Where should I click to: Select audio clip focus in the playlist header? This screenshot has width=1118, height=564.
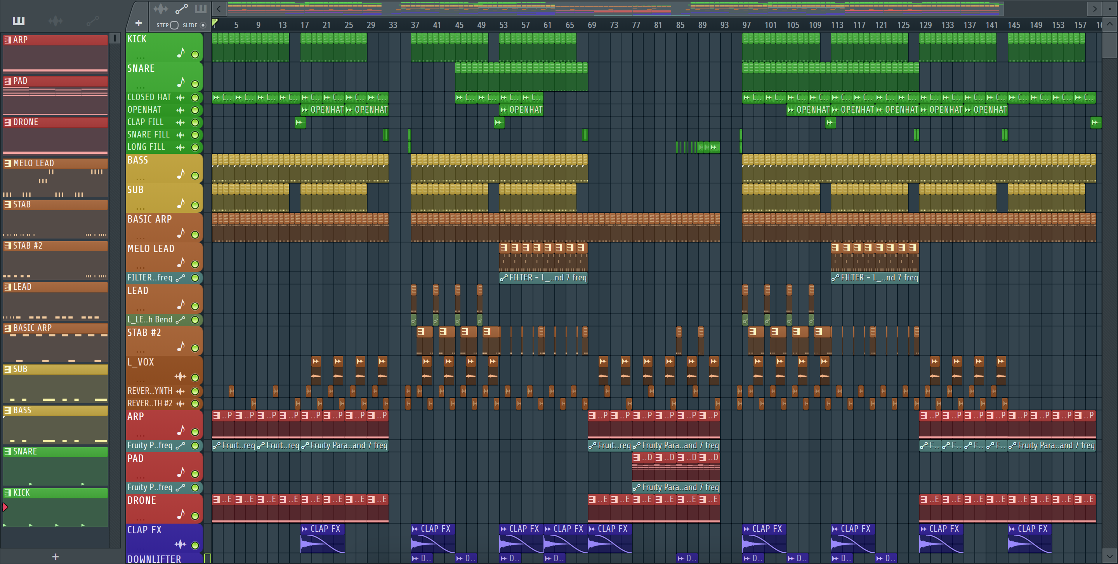pos(160,9)
